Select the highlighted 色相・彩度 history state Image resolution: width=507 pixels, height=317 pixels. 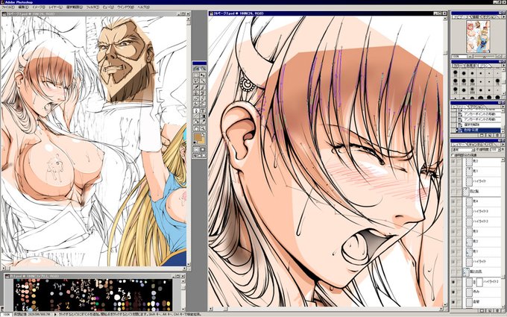pyautogui.click(x=478, y=130)
